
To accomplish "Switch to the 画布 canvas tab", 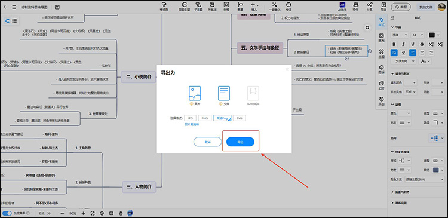I will pyautogui.click(x=381, y=38).
